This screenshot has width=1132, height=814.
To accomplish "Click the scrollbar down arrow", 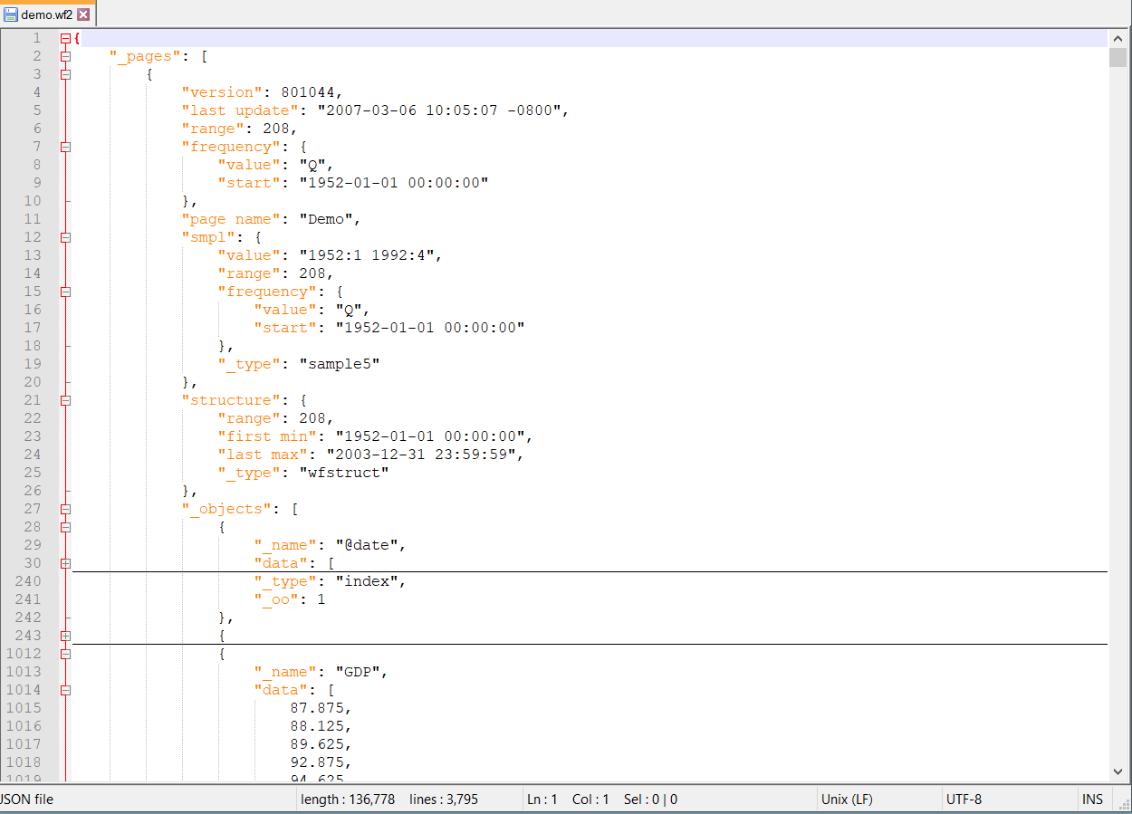I will (x=1118, y=771).
